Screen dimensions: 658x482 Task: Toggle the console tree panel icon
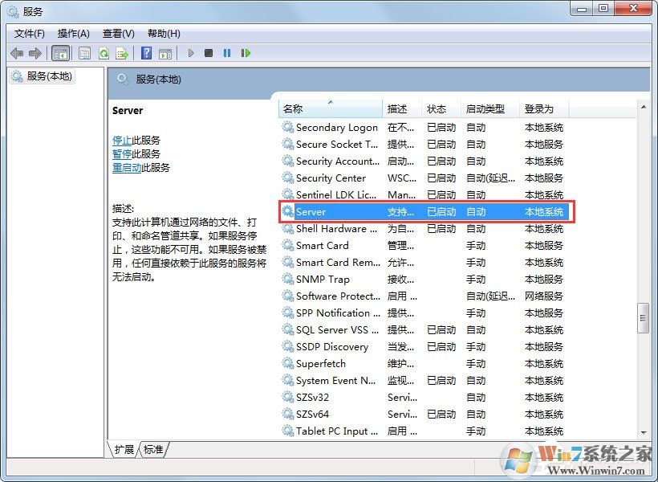pos(60,53)
